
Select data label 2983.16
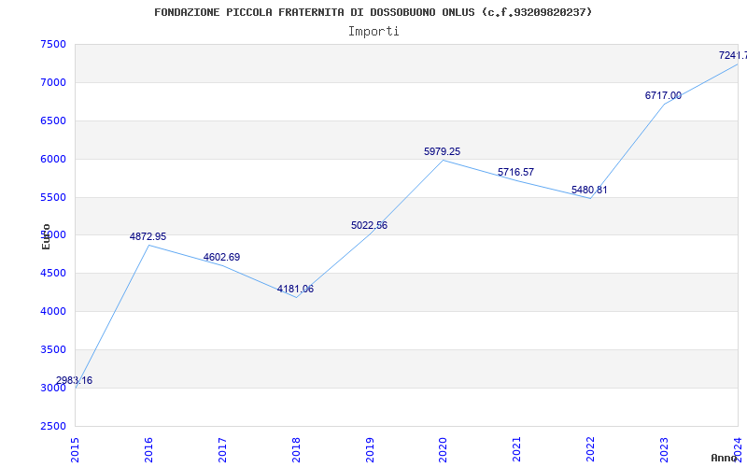74,380
